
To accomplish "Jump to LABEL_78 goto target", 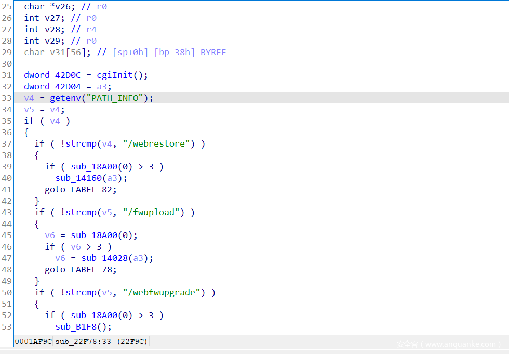I will point(93,269).
